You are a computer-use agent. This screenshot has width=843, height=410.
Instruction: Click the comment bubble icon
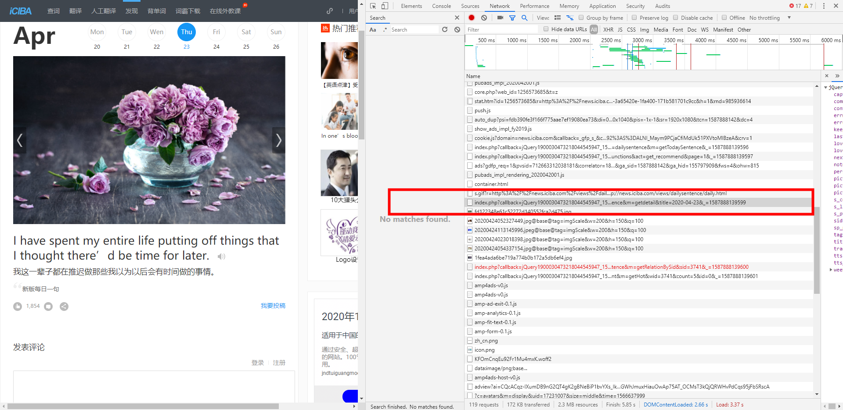coord(48,307)
